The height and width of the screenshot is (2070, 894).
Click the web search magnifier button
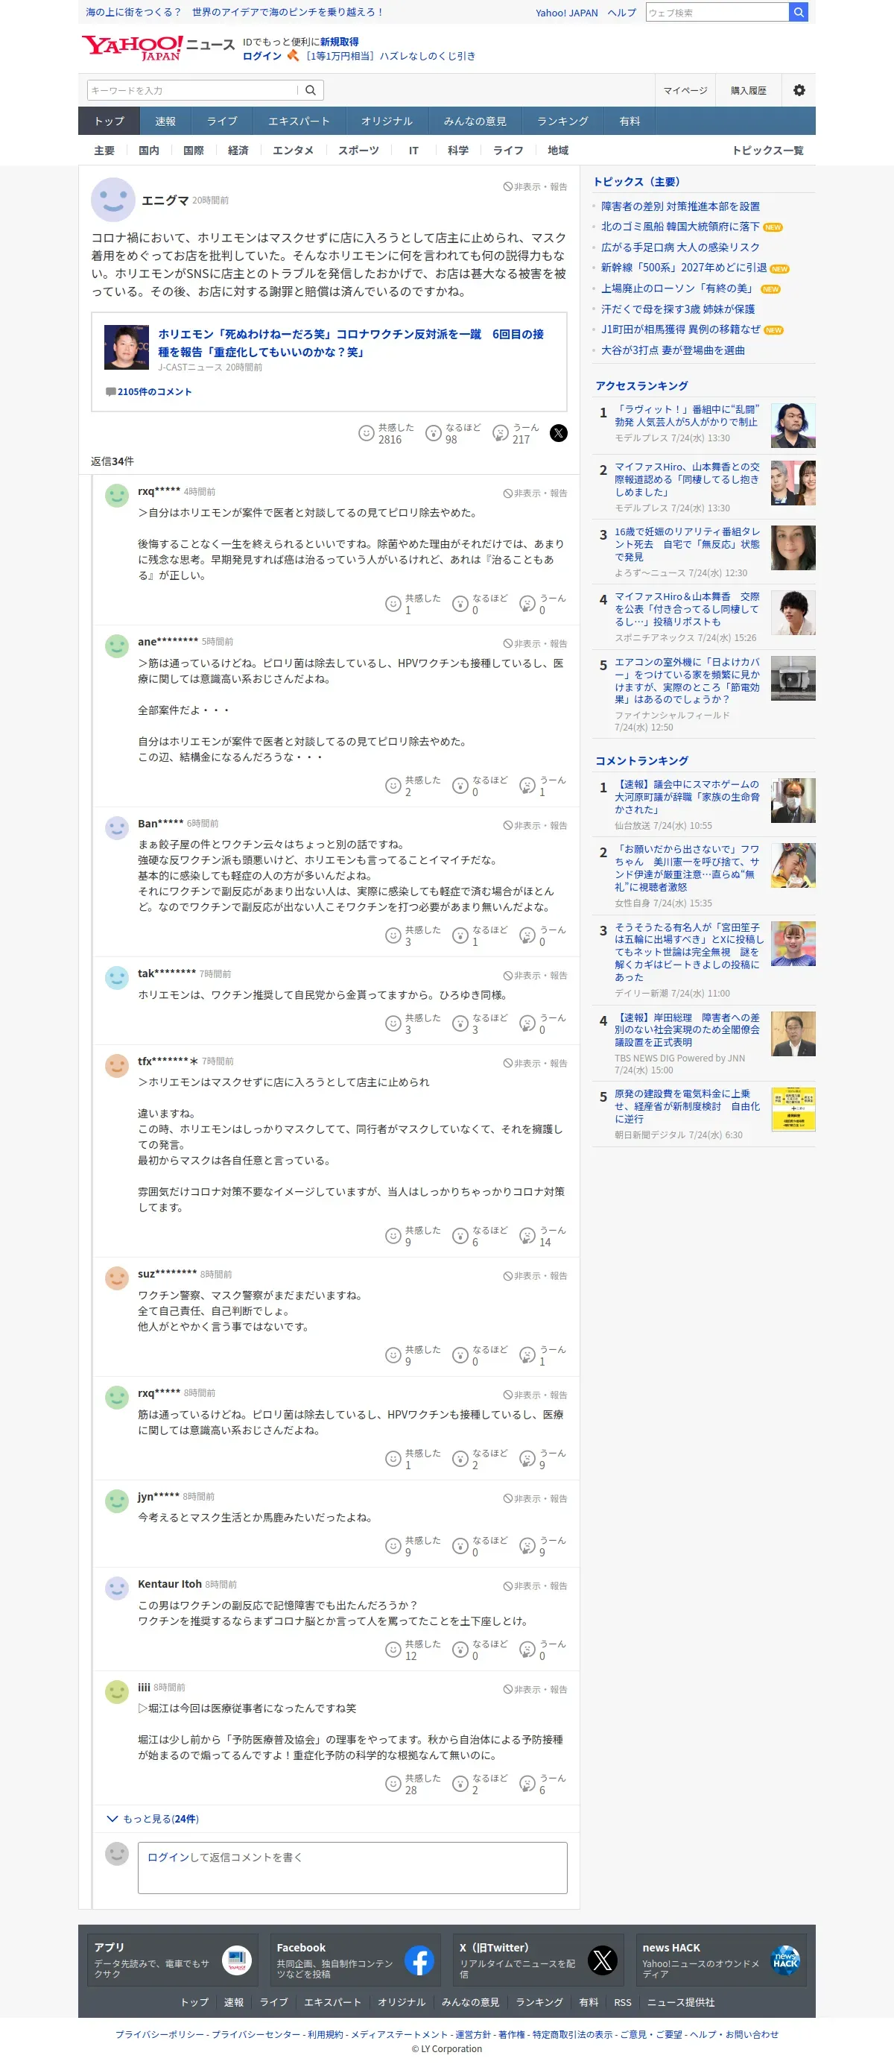798,12
